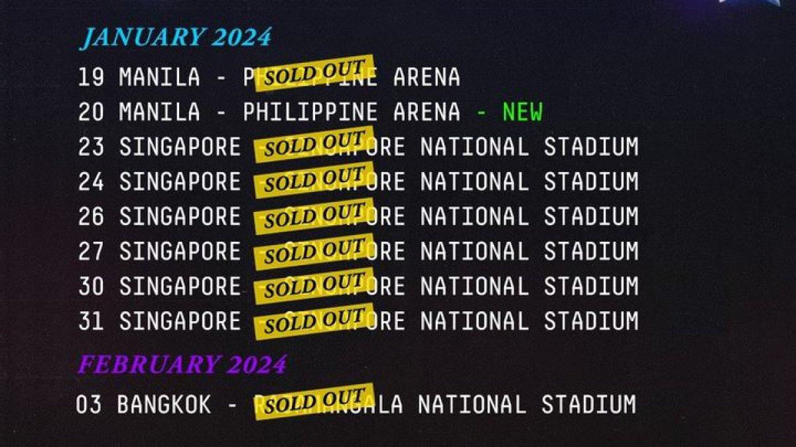This screenshot has height=447, width=796.
Task: Click SOLD OUT stamp on 27 Singapore row
Action: (x=313, y=250)
